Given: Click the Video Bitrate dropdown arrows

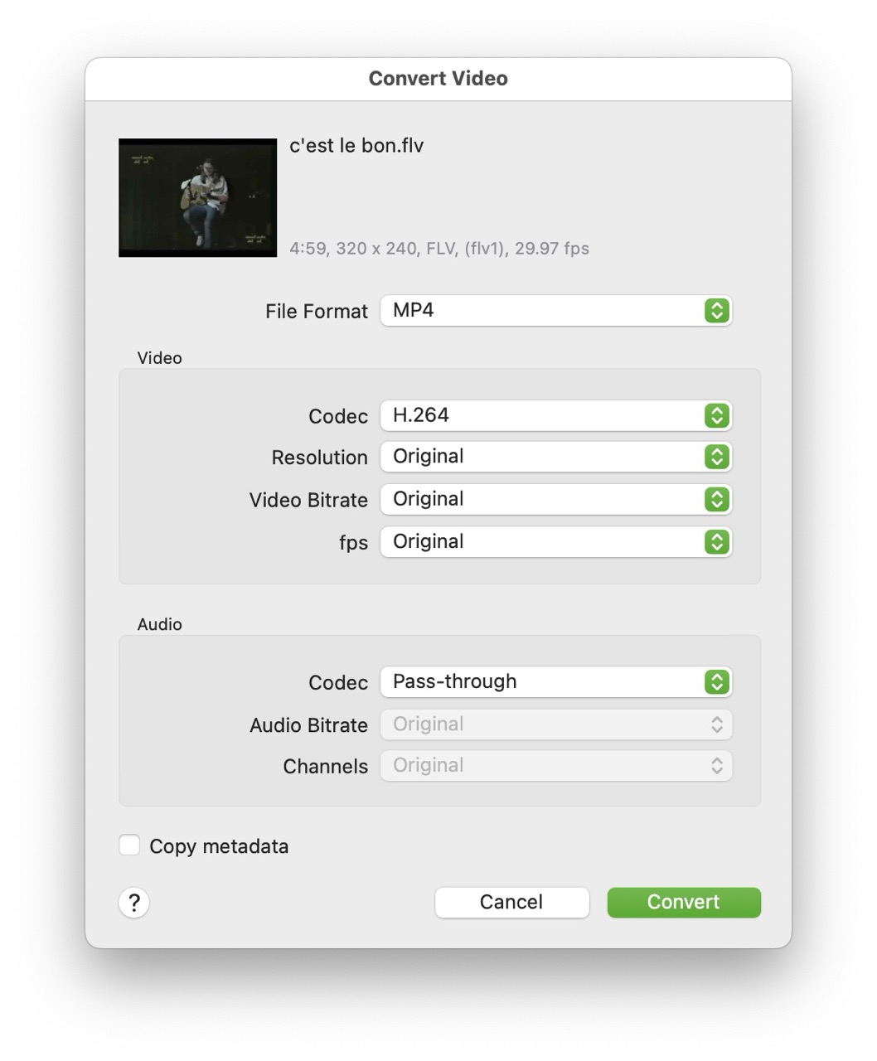Looking at the screenshot, I should point(716,499).
